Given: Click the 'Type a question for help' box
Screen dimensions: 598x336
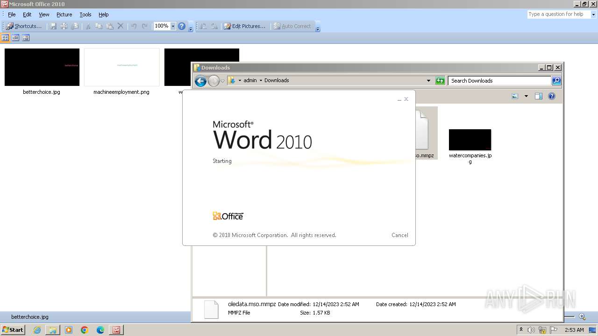Looking at the screenshot, I should [558, 14].
